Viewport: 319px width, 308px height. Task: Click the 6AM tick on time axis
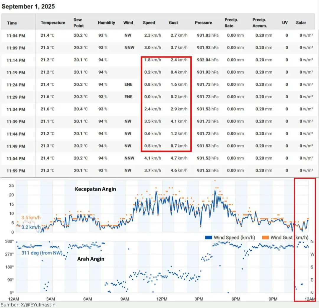(87, 299)
